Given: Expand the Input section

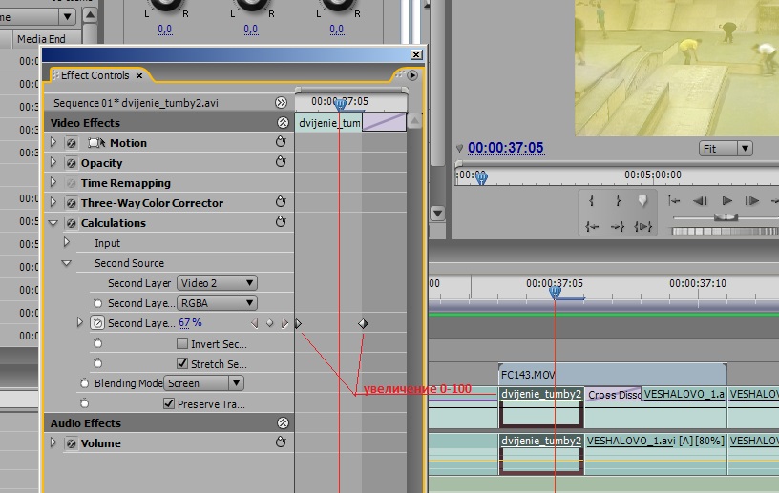Looking at the screenshot, I should (x=67, y=243).
